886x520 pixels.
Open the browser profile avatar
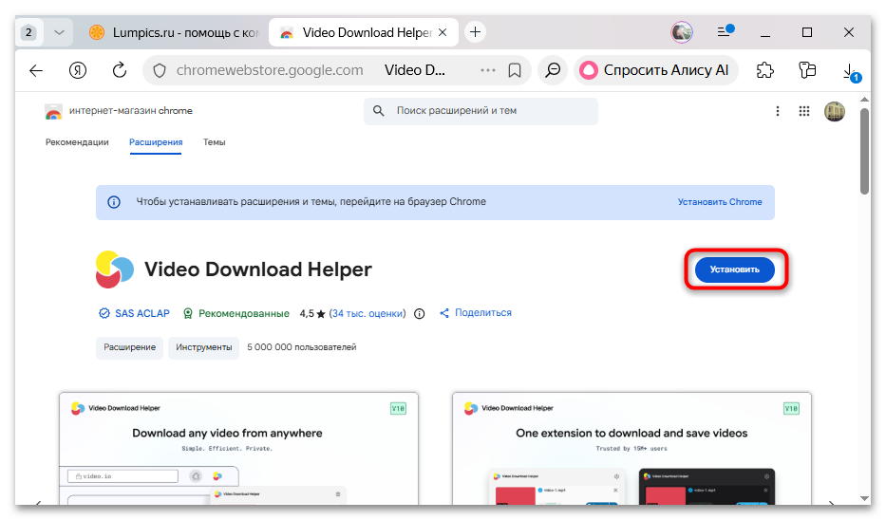(682, 32)
